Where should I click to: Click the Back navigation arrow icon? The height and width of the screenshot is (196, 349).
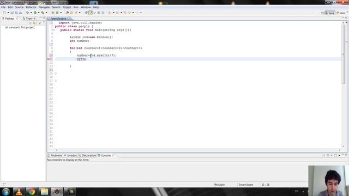coord(129,13)
